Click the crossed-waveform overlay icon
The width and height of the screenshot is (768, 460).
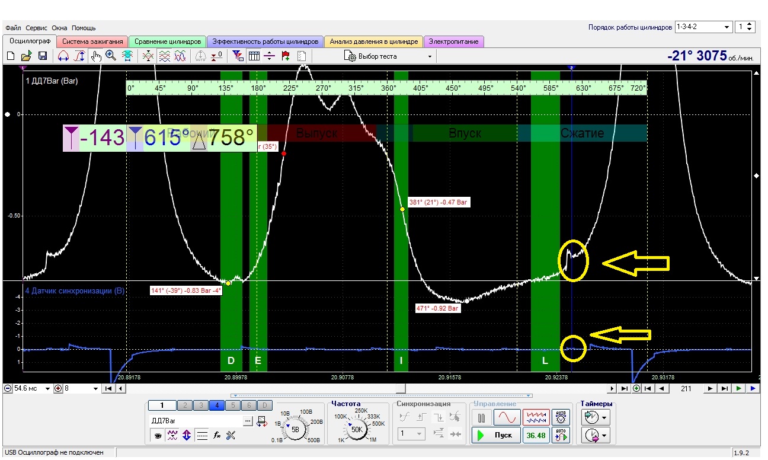[x=148, y=56]
